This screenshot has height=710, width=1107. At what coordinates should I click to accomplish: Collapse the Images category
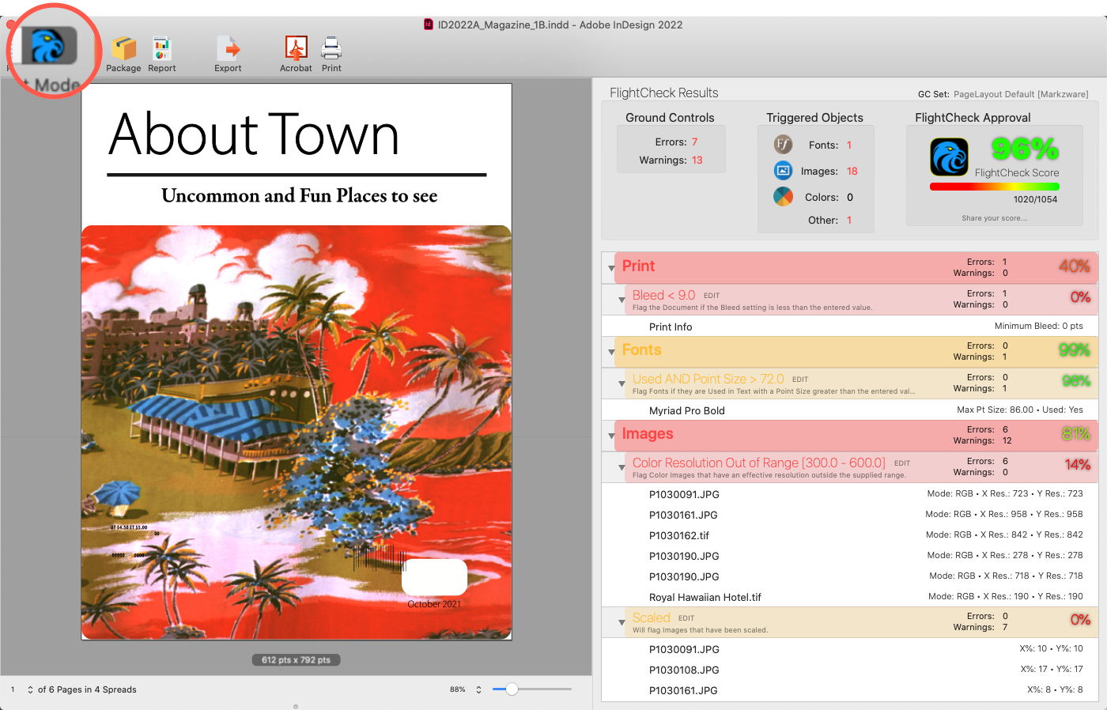611,436
